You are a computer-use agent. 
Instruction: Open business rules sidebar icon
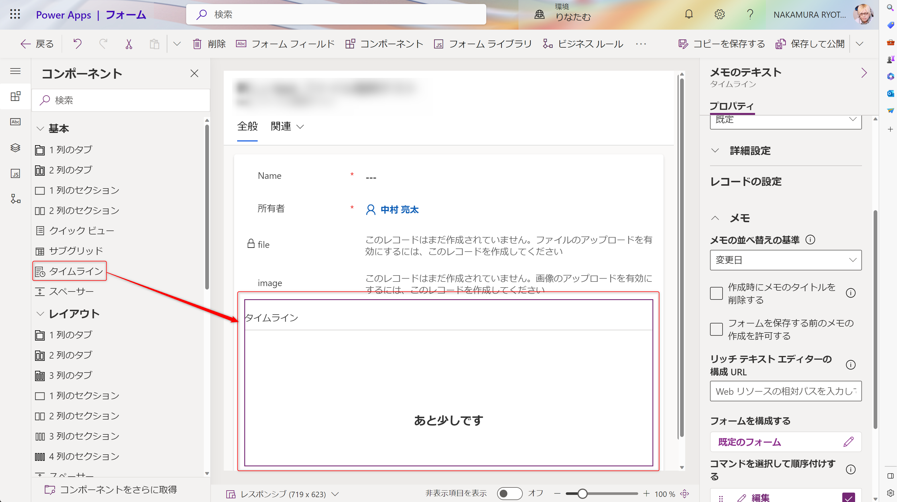click(x=15, y=199)
